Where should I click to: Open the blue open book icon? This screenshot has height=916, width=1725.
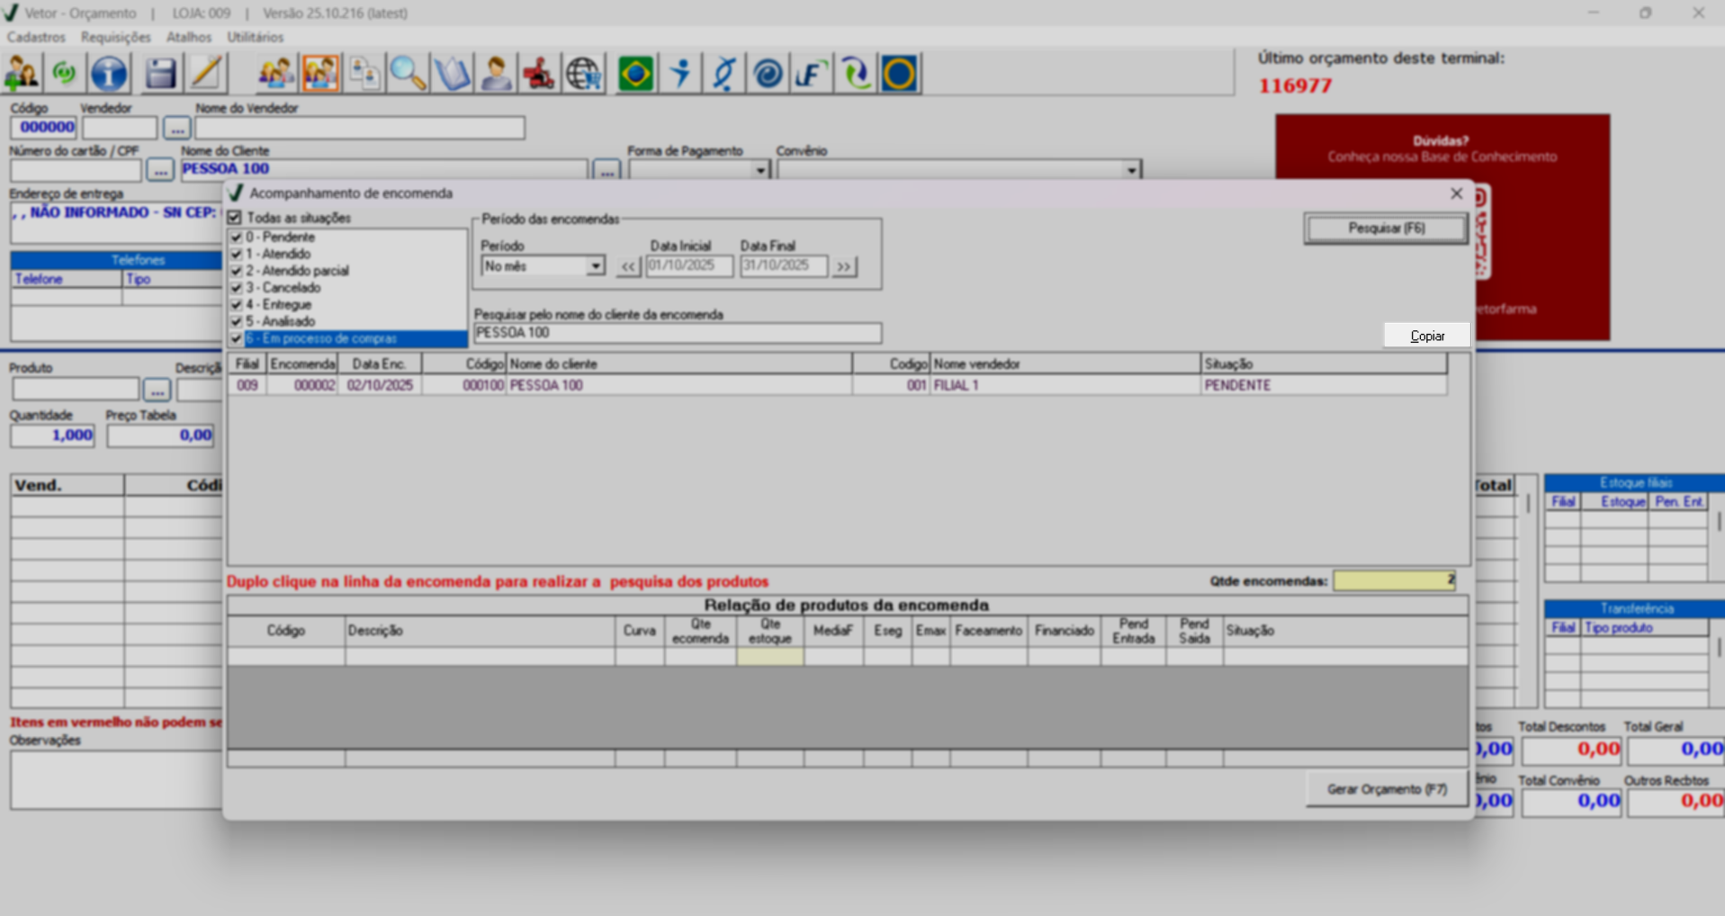452,74
